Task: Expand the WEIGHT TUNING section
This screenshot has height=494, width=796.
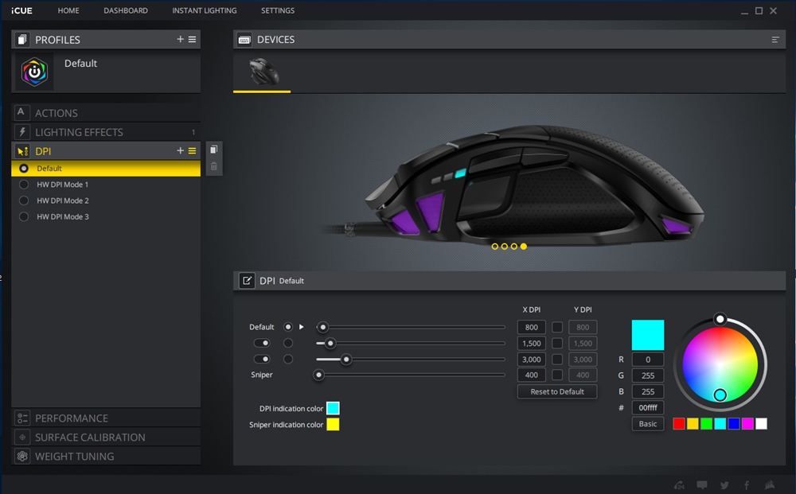Action: (x=106, y=456)
